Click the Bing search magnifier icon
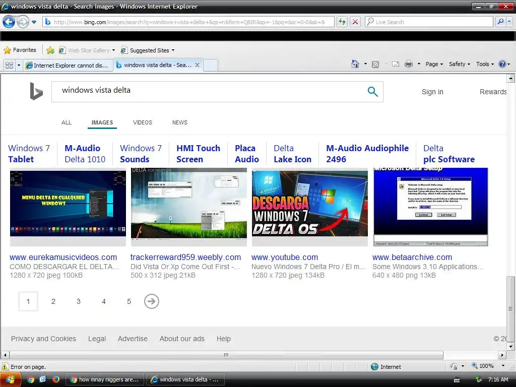The height and width of the screenshot is (387, 516). pos(372,92)
